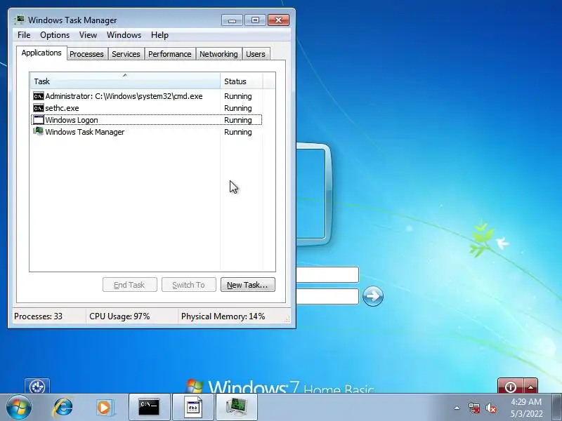Screen dimensions: 562x421
Task: Minimize the Task Manager window
Action: 232,20
